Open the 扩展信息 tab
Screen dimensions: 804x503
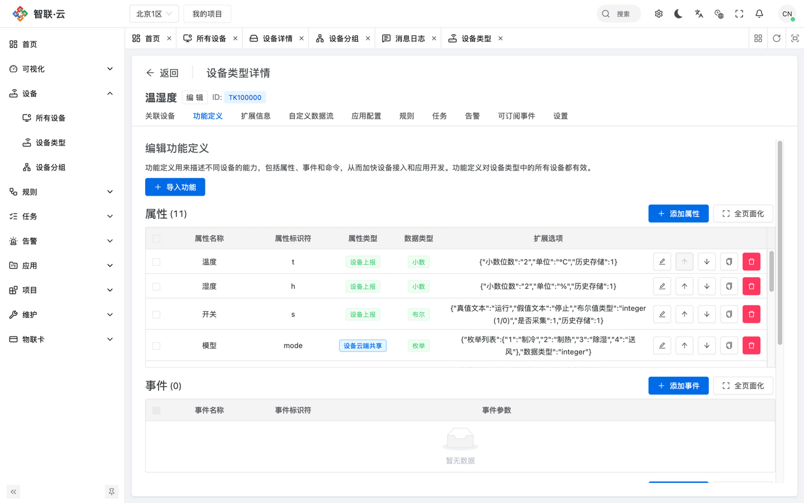click(x=256, y=116)
